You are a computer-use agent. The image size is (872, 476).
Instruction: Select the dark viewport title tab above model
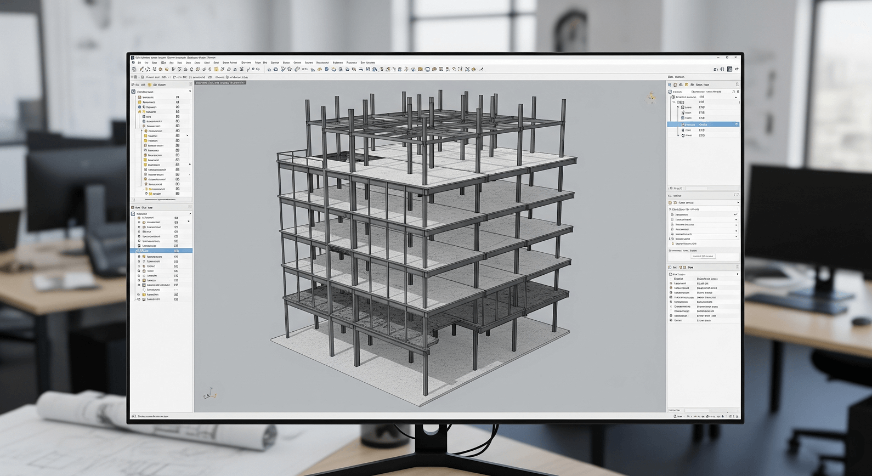pyautogui.click(x=220, y=83)
